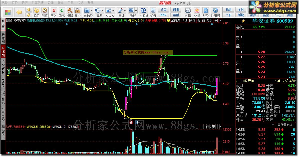Image resolution: width=299 pixels, height=157 pixels.
Task: Open the 分析 menu
Action: point(24,3)
